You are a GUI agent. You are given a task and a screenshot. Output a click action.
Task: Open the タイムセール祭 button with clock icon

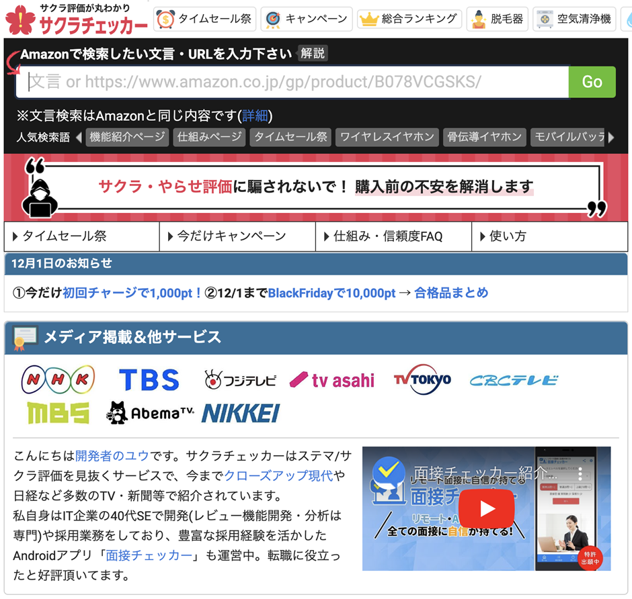(x=205, y=19)
